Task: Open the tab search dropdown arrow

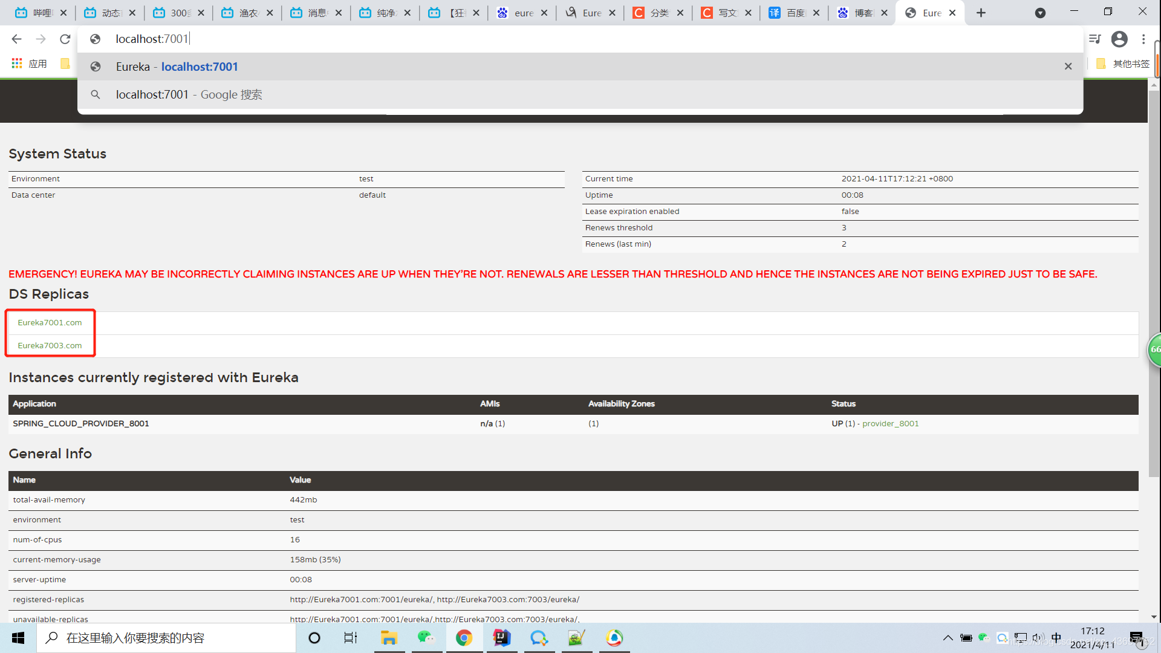Action: [1040, 13]
